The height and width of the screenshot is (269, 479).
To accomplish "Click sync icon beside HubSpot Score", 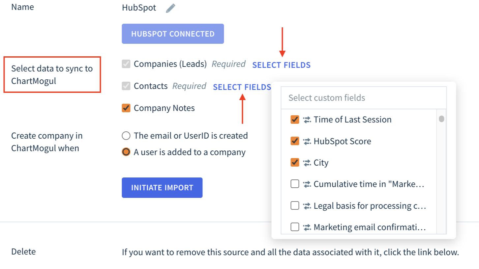I will tap(307, 142).
